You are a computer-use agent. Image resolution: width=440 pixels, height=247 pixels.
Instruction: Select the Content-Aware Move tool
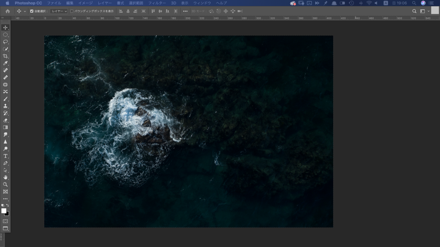click(x=5, y=92)
